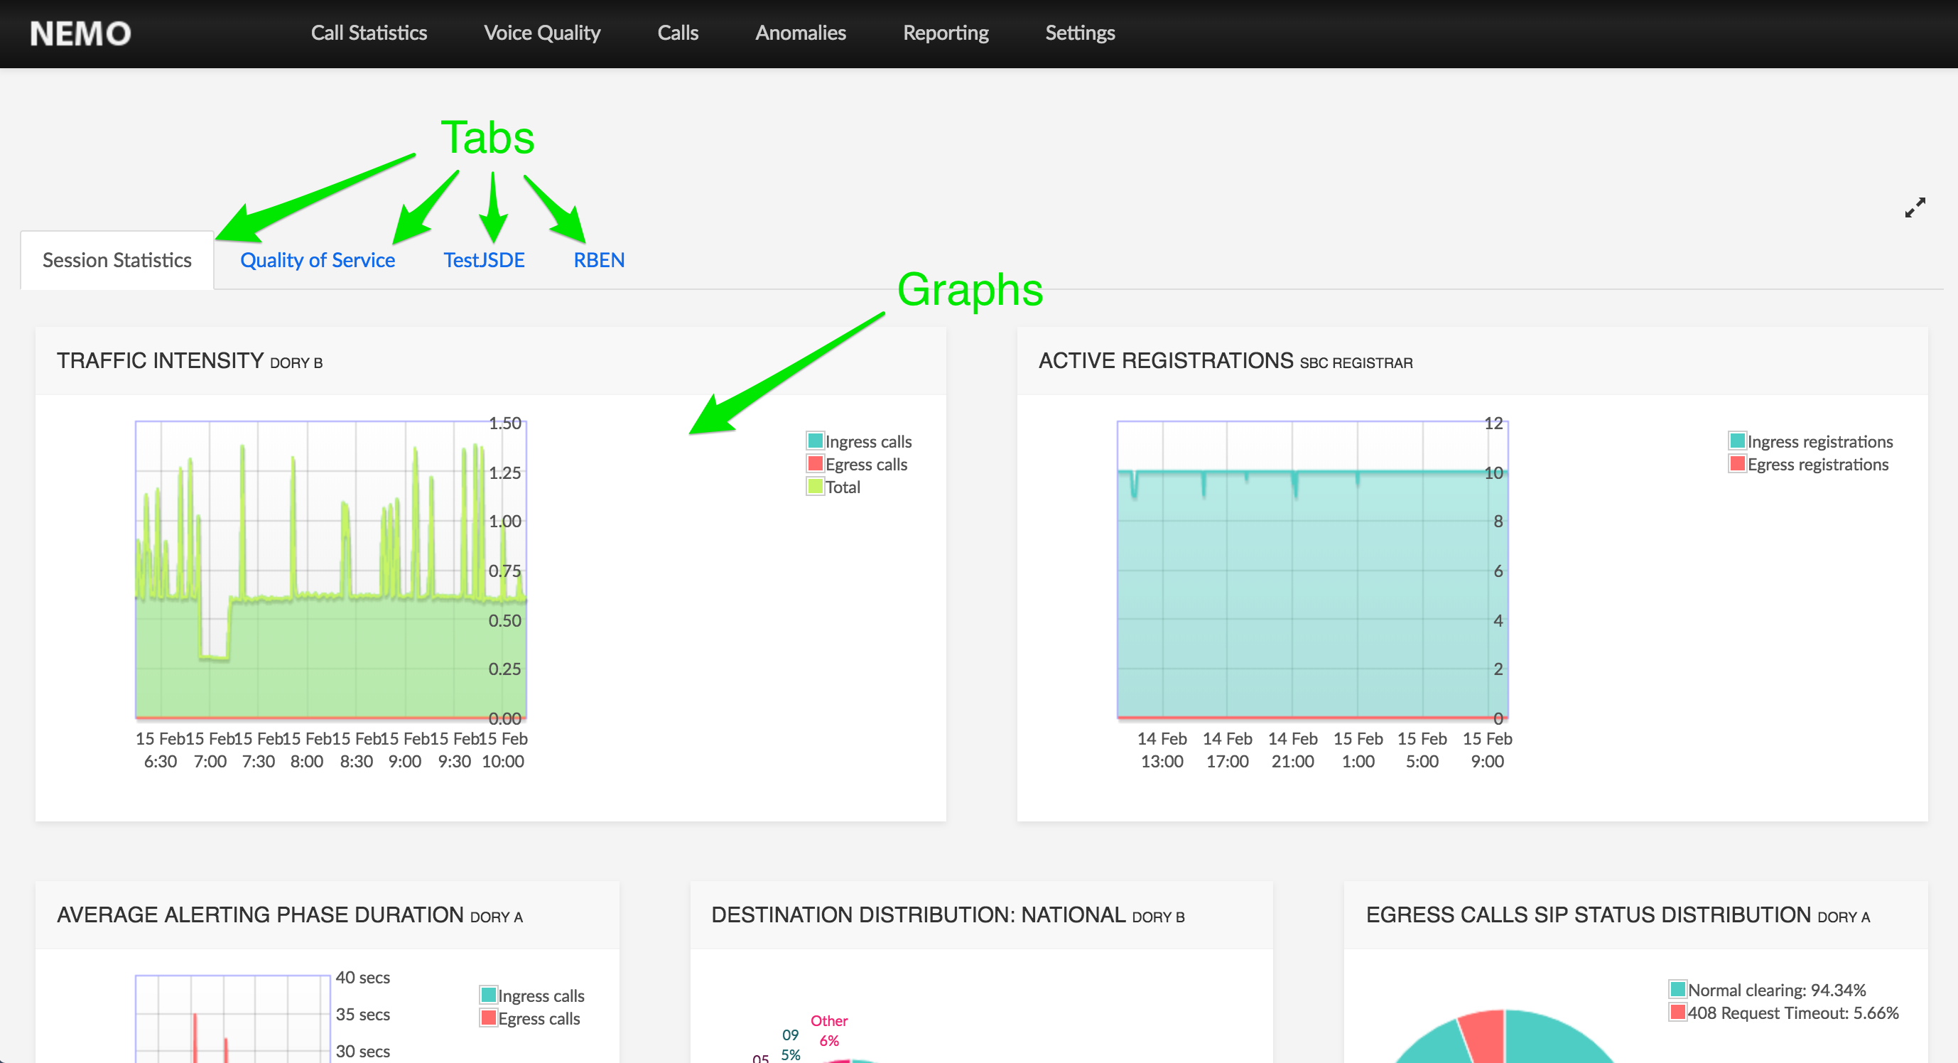Select the Session Statistics tab
Screen dimensions: 1958x1063
coord(117,260)
